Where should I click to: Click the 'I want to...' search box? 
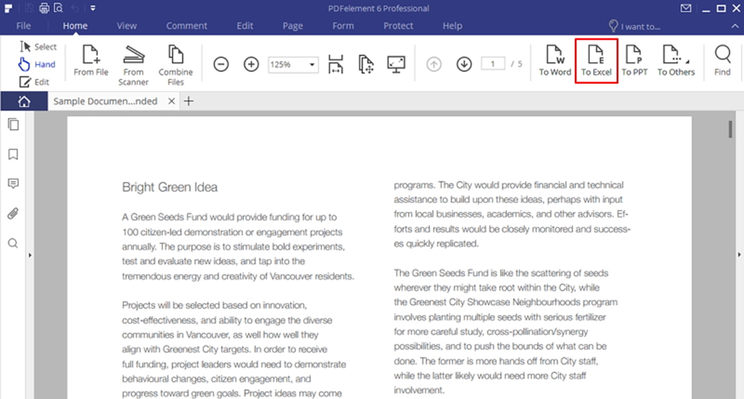634,26
